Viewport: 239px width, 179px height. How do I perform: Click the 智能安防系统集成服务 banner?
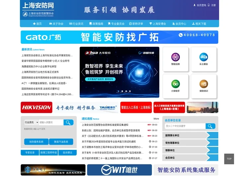(186, 170)
